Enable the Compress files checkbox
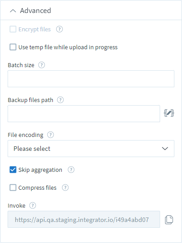The height and width of the screenshot is (243, 182). 13,188
